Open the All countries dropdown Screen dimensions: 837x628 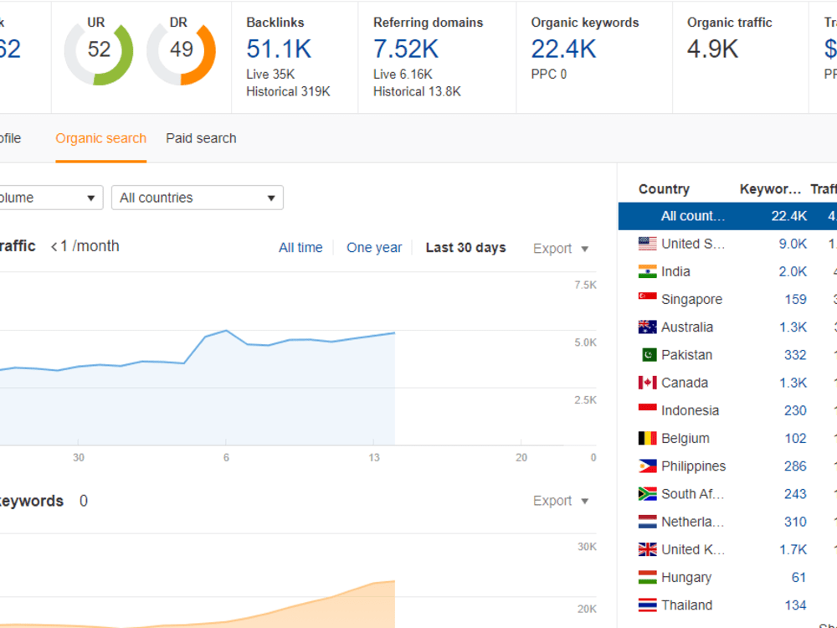197,198
